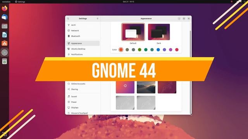Launch Thunderbird mail from the dock
This screenshot has width=248, height=139.
tap(4, 17)
